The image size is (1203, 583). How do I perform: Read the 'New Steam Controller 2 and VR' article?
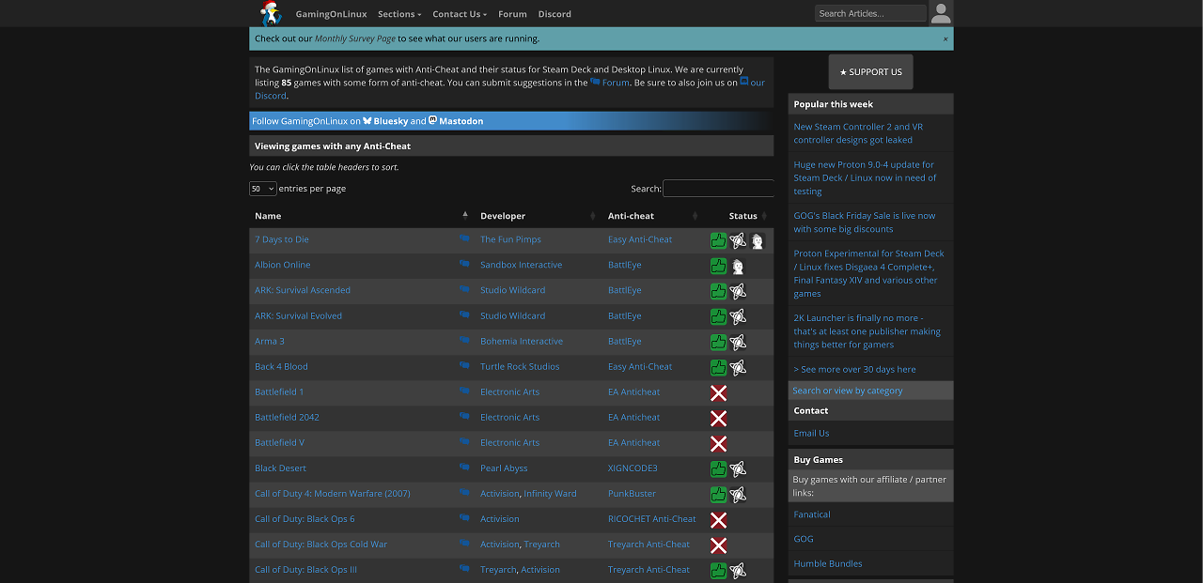click(x=858, y=133)
